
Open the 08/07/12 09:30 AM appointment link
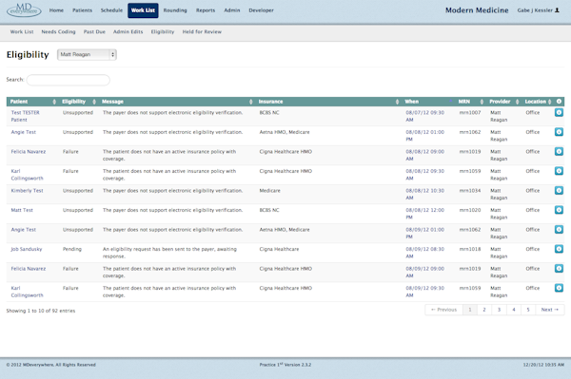(425, 116)
